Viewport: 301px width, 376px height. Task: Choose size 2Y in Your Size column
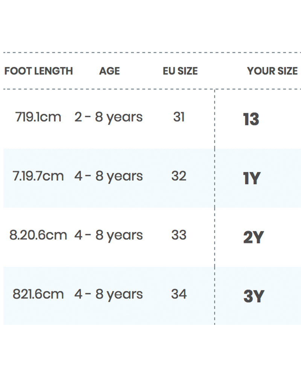tap(253, 238)
